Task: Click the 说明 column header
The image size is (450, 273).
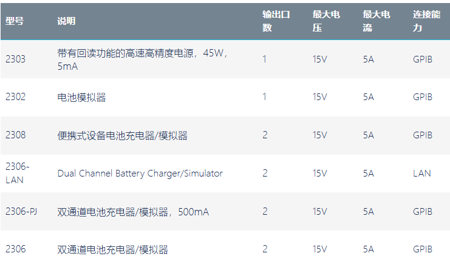Action: point(66,21)
